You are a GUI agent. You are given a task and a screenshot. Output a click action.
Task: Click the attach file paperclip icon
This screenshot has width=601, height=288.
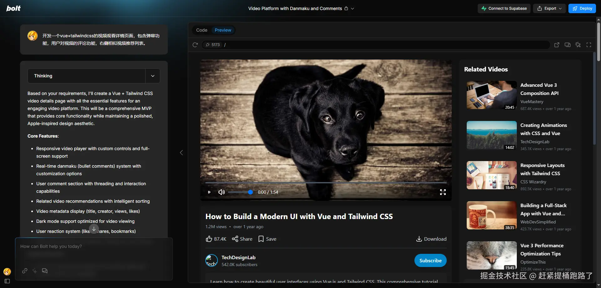25,271
